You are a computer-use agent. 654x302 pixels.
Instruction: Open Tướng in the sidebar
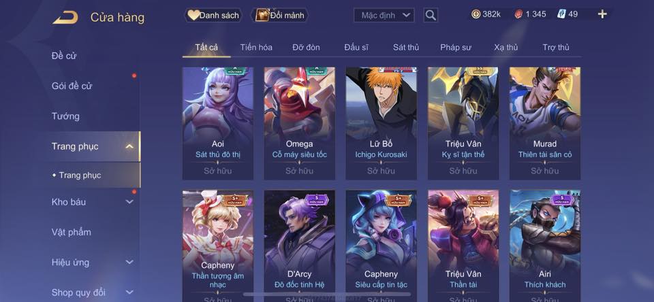pyautogui.click(x=65, y=116)
